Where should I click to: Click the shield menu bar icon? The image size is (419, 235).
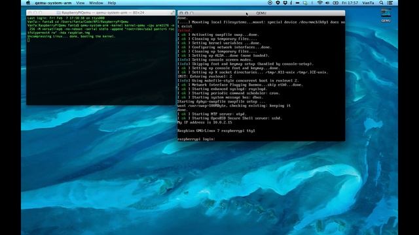click(x=278, y=3)
